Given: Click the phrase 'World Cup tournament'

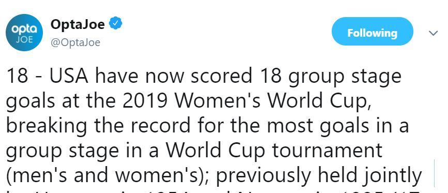Looking at the screenshot, I should coord(274,151).
